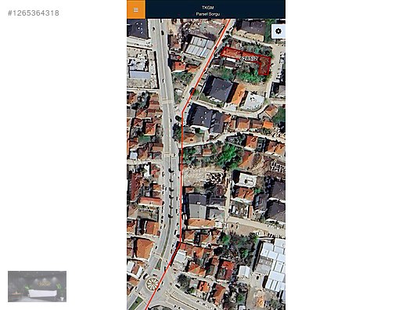Select the roundabout at the bottom of the map
The image size is (413, 310).
tap(153, 284)
